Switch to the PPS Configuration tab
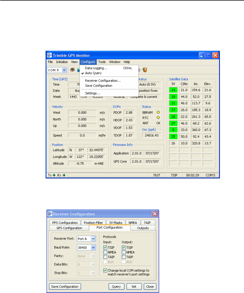 pos(65,223)
